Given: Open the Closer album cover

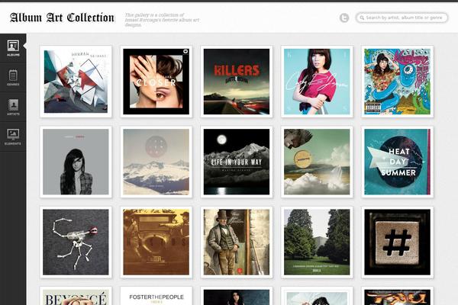Looking at the screenshot, I should click(156, 82).
